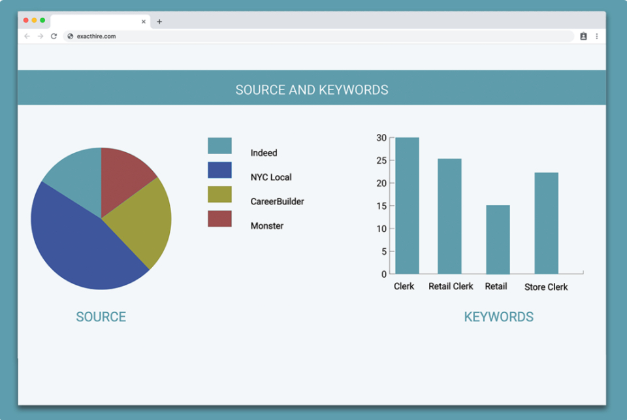Click the Indeed legend label
Screen dimensions: 627x420
click(x=264, y=153)
